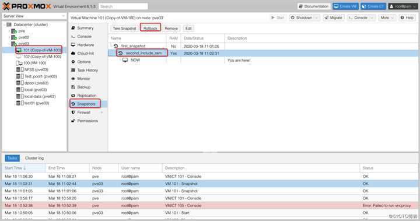Viewport: 420px width, 221px height.
Task: Click the Monitor eye icon
Action: [73, 79]
